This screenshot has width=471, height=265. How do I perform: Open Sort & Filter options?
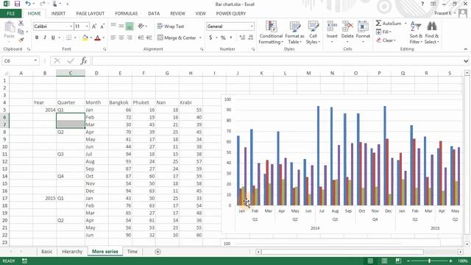point(416,32)
